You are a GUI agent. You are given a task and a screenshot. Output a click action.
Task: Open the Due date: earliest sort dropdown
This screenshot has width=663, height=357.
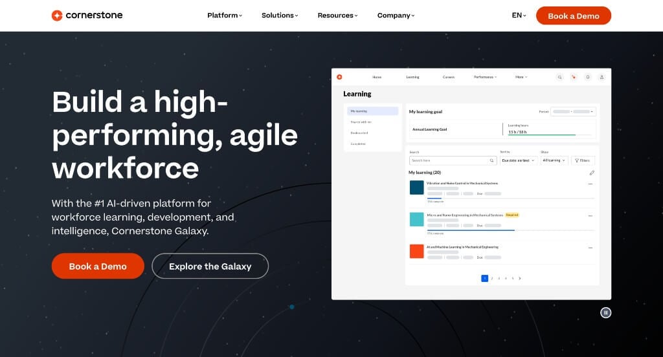click(519, 160)
